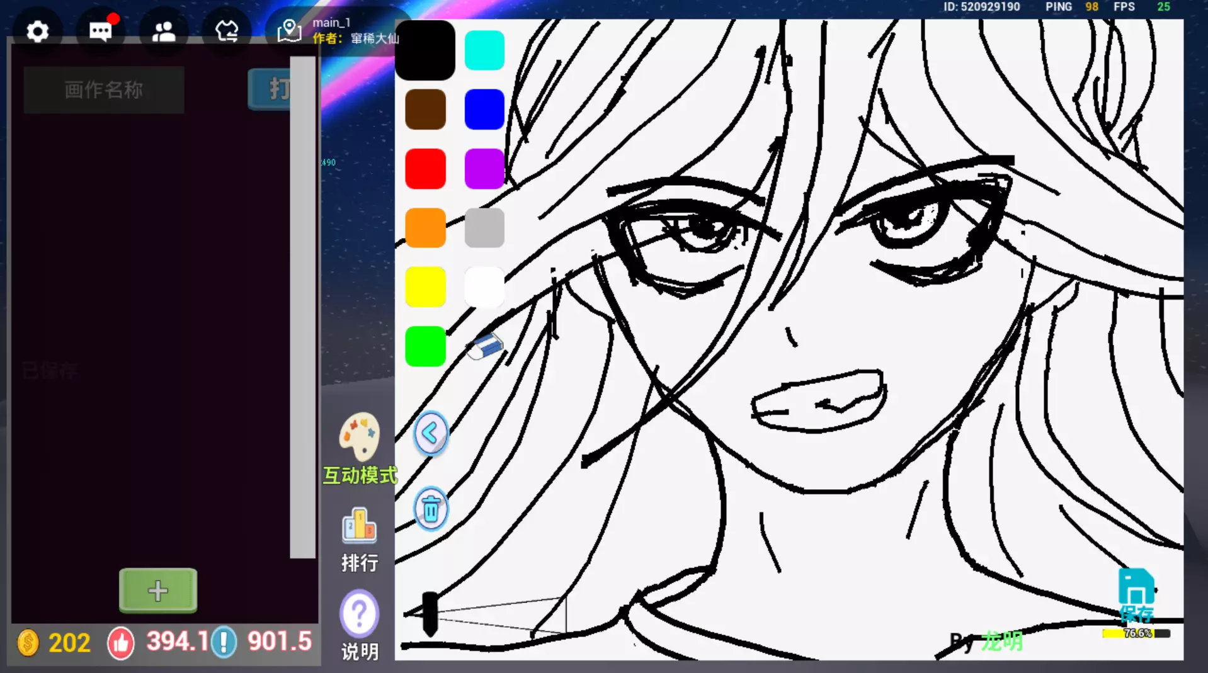Click the 画作名称 name field
Viewport: 1208px width, 673px height.
tap(104, 89)
